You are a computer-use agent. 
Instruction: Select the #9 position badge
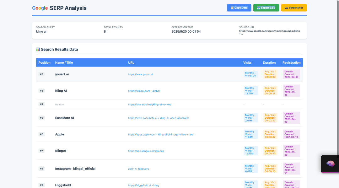click(x=41, y=185)
